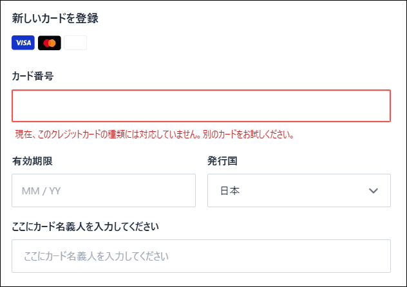Click the ここにカード名義人を入力してください label above the field
This screenshot has height=287, width=407.
(86, 226)
